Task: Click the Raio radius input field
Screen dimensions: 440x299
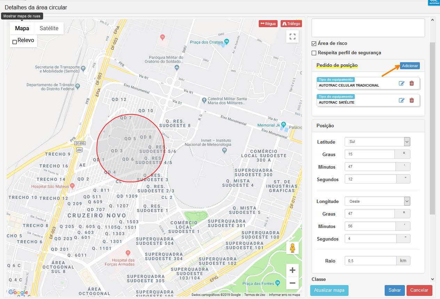Action: click(370, 260)
